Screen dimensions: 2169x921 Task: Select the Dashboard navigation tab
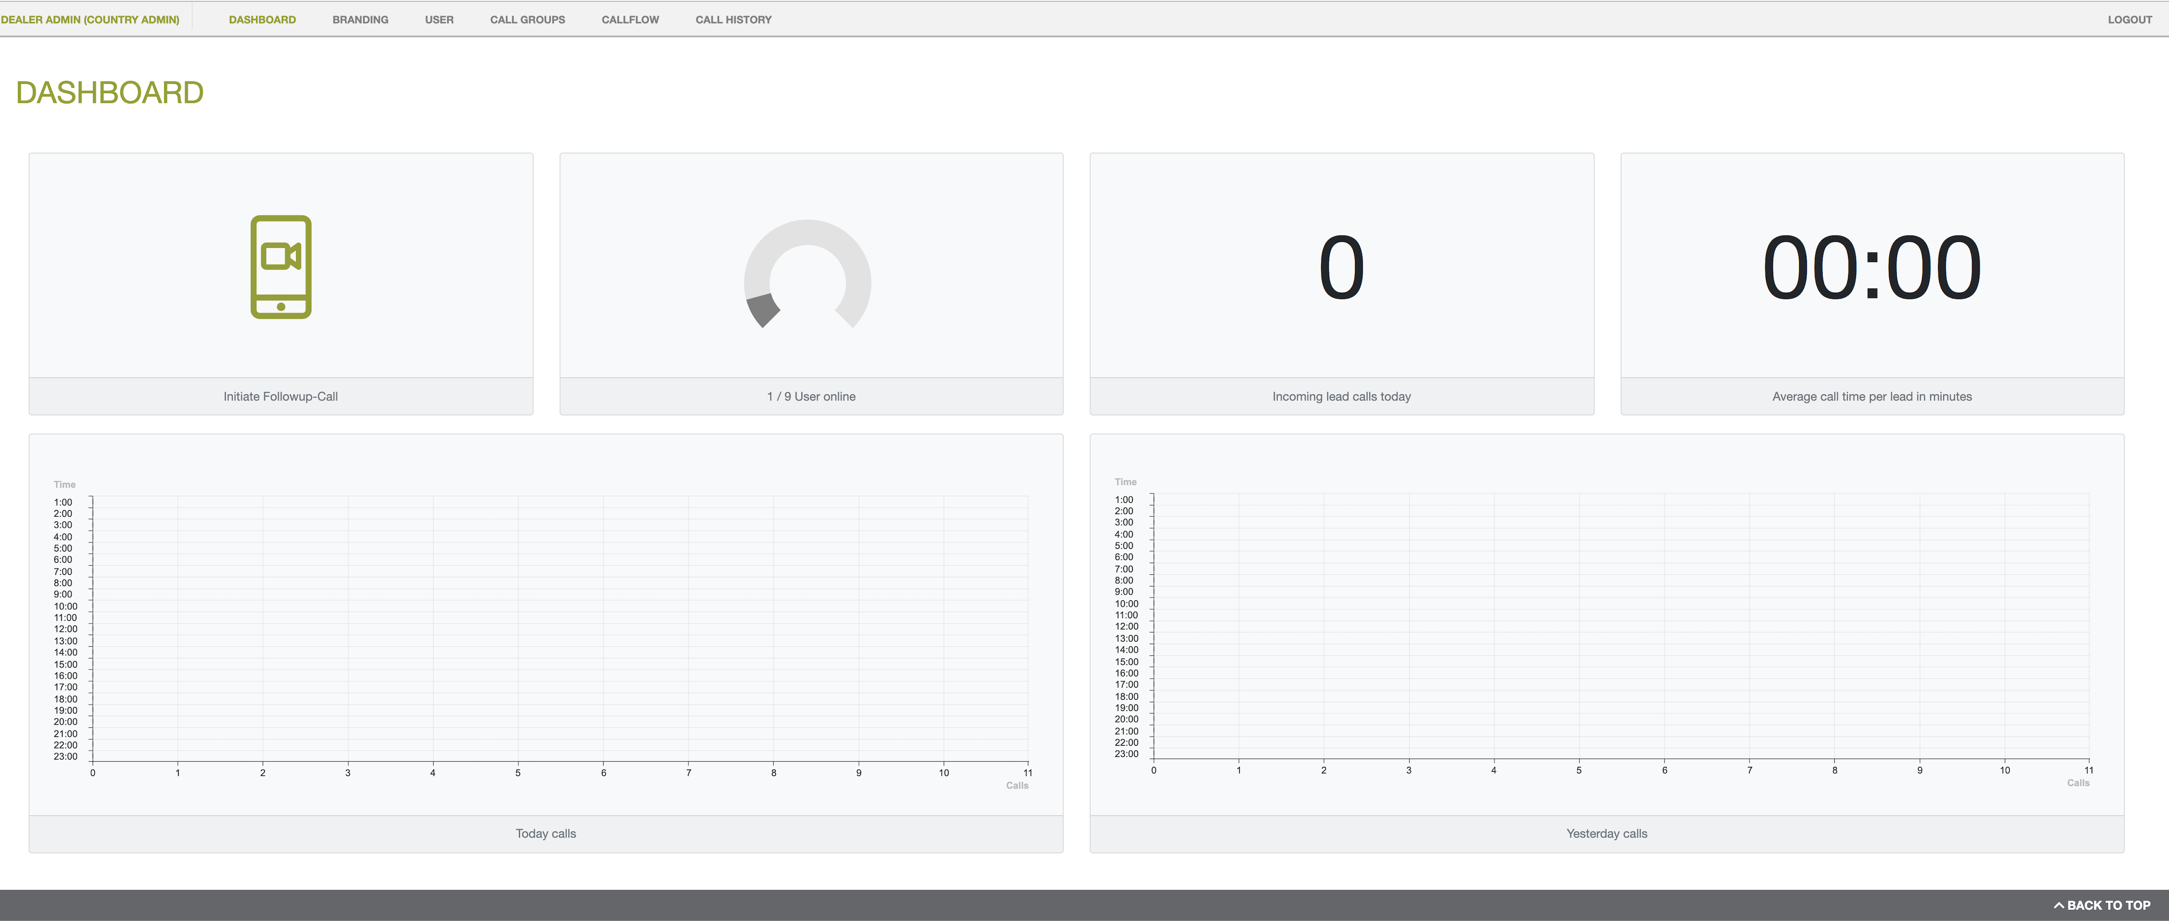[x=262, y=20]
